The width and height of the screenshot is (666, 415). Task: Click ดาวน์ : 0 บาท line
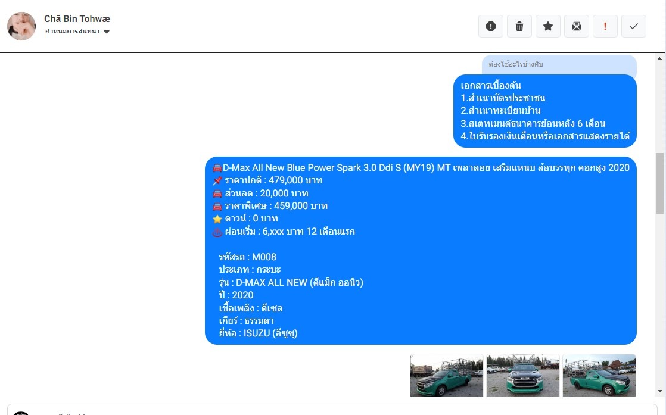(245, 219)
